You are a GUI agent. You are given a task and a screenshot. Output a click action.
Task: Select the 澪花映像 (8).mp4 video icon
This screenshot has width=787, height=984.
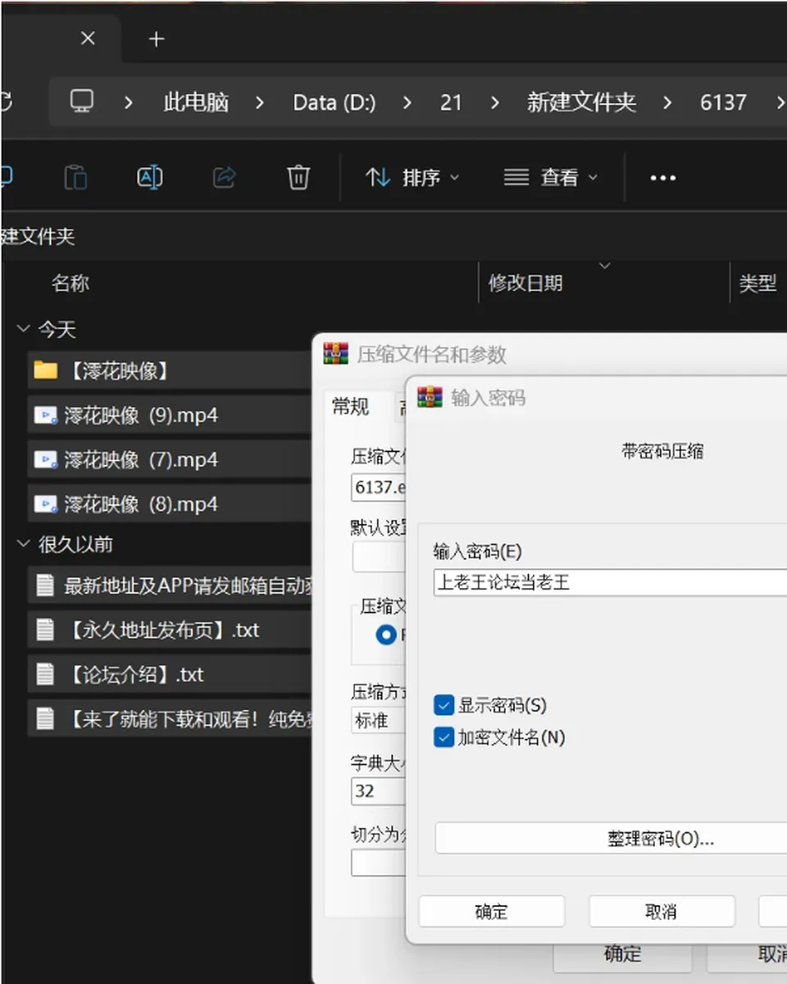tap(45, 503)
